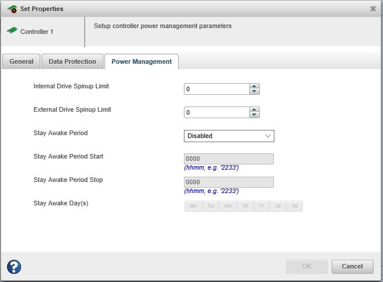
Task: Open the Stay Awake Period dropdown
Action: coord(229,136)
